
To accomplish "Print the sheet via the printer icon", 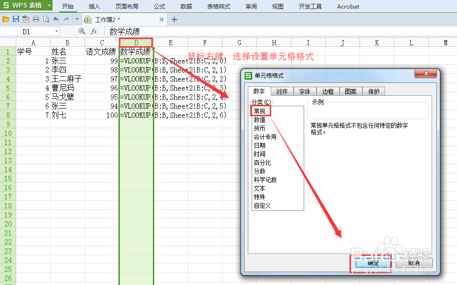I will pyautogui.click(x=36, y=19).
